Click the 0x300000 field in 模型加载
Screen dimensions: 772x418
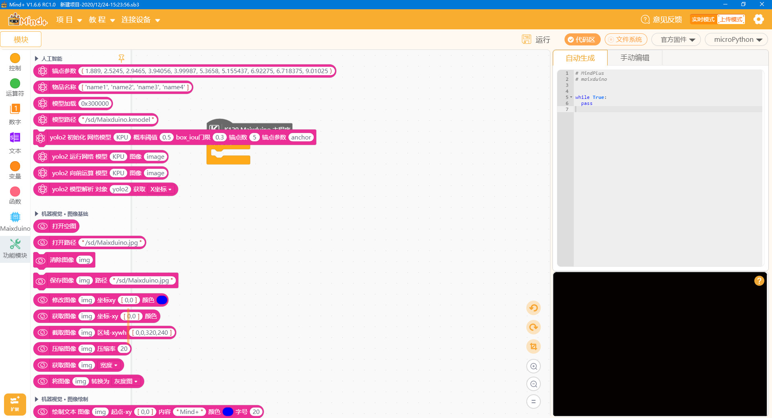click(95, 104)
